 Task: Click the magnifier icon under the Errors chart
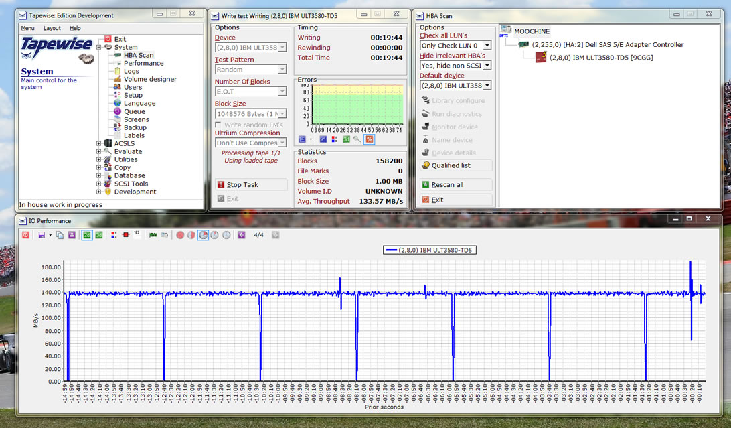[357, 139]
